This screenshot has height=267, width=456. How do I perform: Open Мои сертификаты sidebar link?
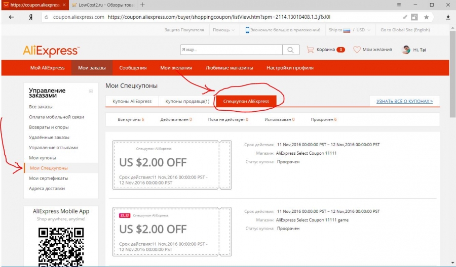pos(49,178)
